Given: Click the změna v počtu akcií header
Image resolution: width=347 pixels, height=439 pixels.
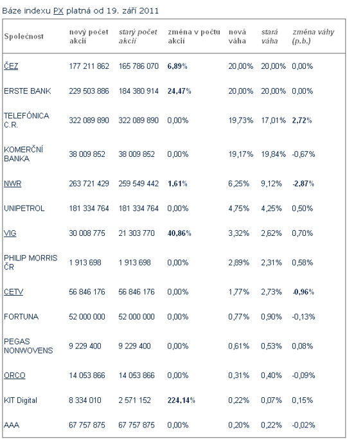Looking at the screenshot, I should point(194,37).
